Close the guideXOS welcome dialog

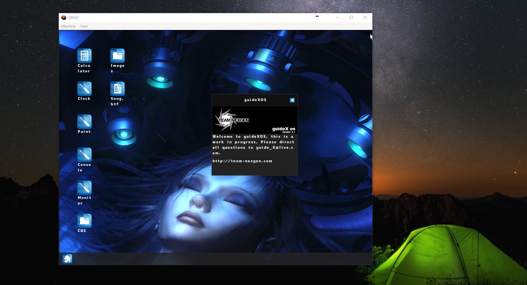[292, 100]
